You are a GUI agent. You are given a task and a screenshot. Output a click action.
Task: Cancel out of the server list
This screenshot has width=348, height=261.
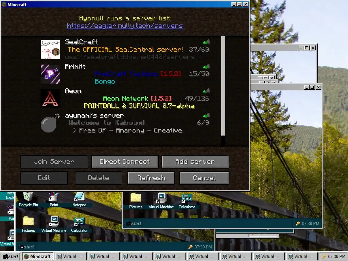[204, 178]
